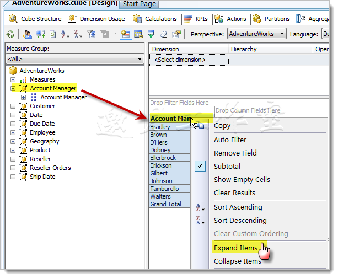
Task: Expand the Product dimension
Action: click(13, 151)
